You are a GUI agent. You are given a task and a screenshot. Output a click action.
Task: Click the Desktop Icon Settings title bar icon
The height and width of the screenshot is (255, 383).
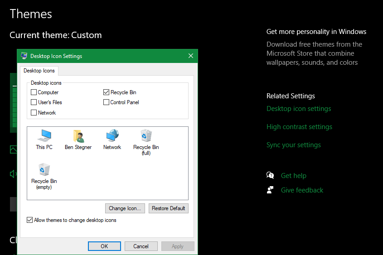click(23, 56)
